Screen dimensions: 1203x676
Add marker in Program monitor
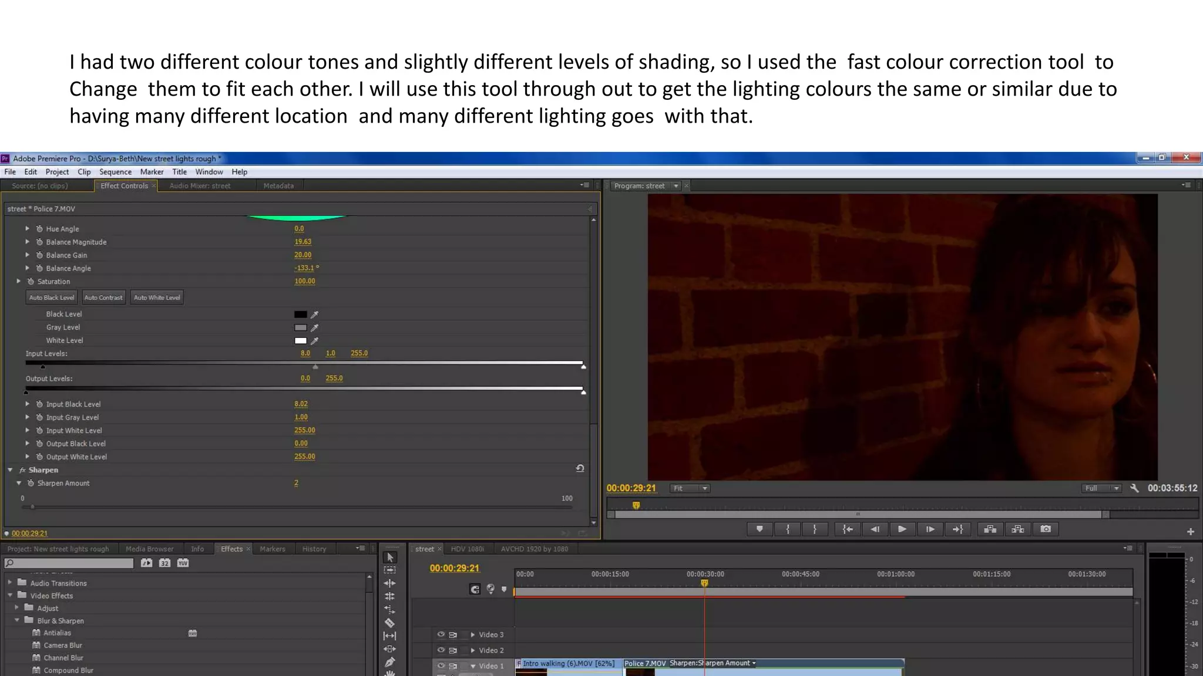pos(760,529)
